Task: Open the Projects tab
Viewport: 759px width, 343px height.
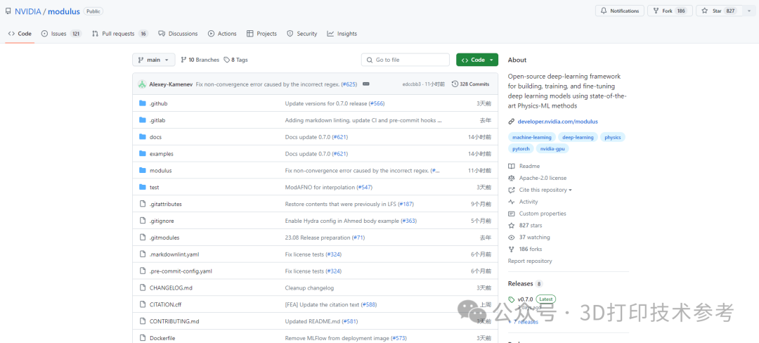Action: [262, 34]
